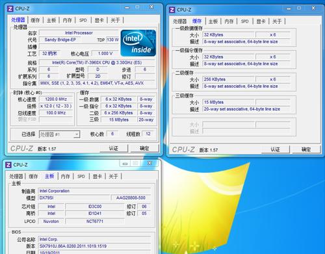
Task: Switch to 处理器 tab in the mainboard window
Action: click(x=16, y=176)
